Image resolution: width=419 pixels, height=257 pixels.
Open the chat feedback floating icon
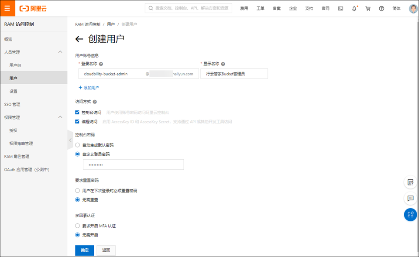pos(410,198)
